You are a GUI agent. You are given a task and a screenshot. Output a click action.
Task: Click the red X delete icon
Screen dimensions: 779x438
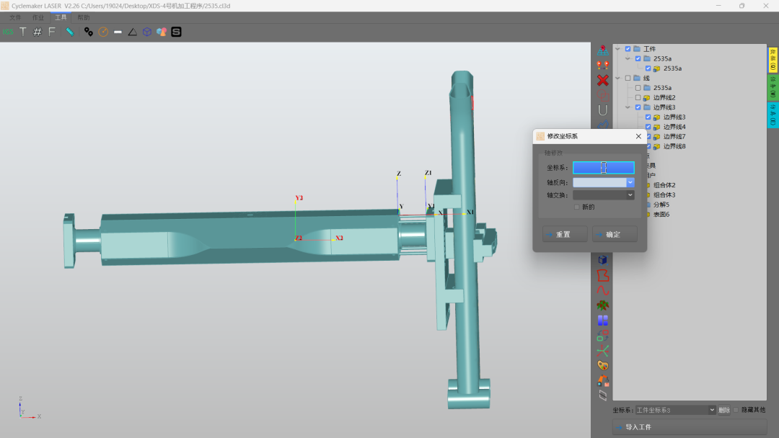pyautogui.click(x=602, y=80)
